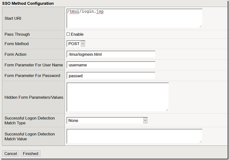Click the Form Action row label
The image size is (229, 160).
(16, 54)
